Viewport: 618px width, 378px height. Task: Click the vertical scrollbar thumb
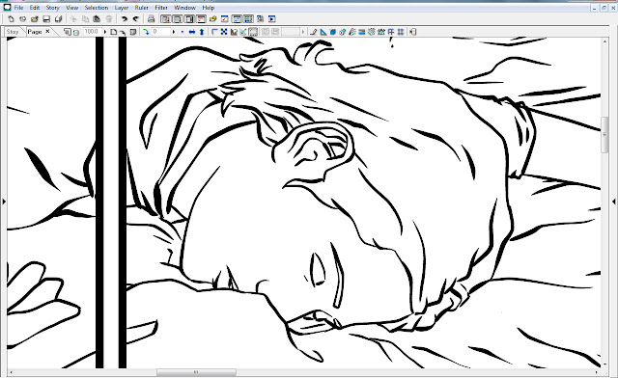tap(604, 134)
